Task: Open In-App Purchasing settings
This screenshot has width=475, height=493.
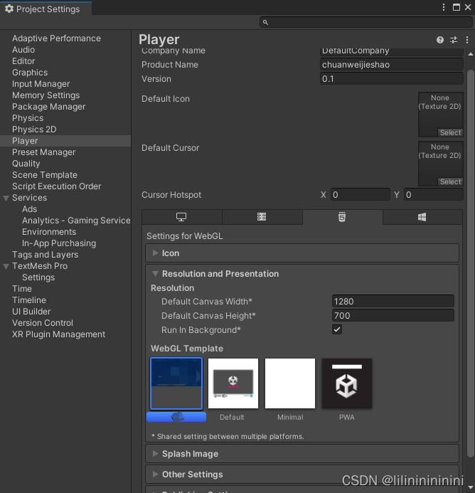Action: (x=59, y=243)
